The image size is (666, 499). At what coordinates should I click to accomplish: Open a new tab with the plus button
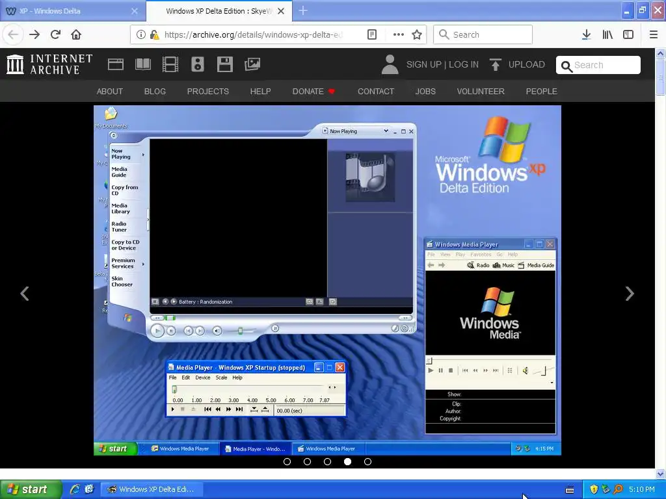tap(303, 10)
